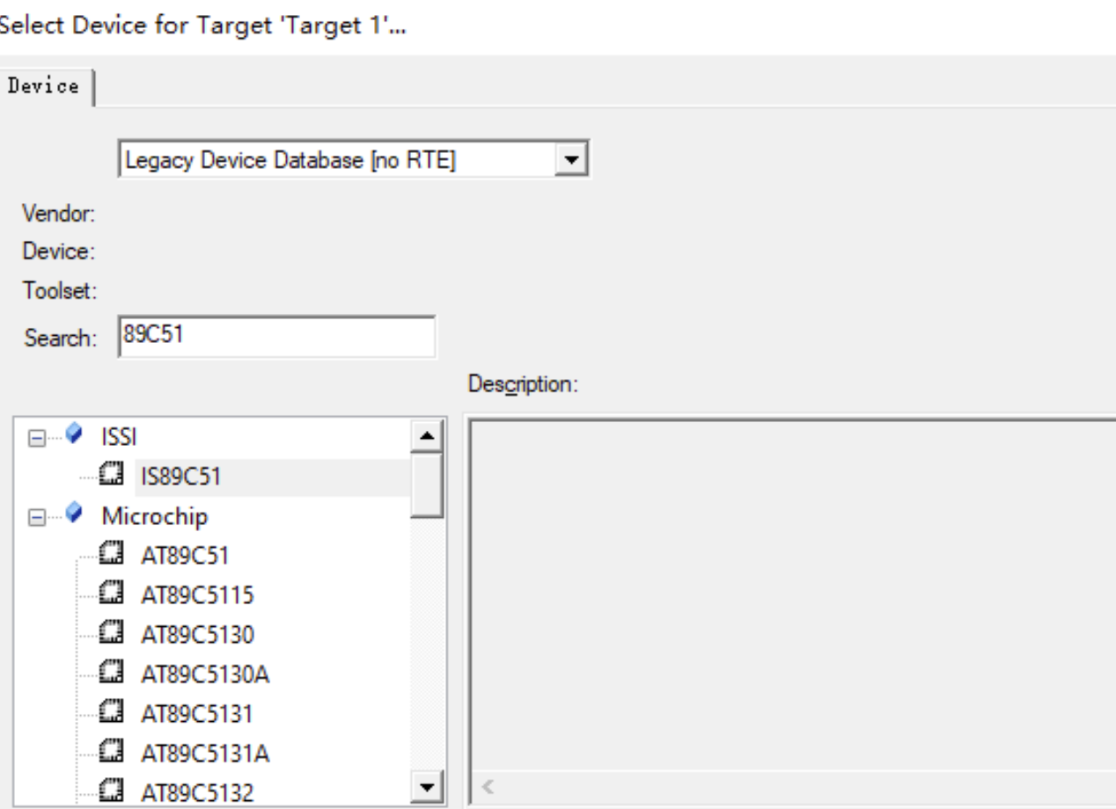Collapse the ISSI vendor node
Viewport: 1116px width, 809px height.
[x=37, y=436]
